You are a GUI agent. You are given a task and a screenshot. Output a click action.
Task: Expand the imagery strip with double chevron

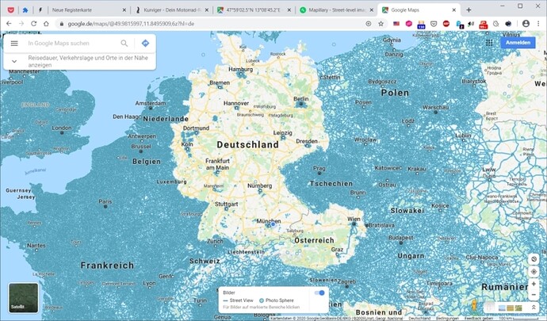tap(534, 308)
